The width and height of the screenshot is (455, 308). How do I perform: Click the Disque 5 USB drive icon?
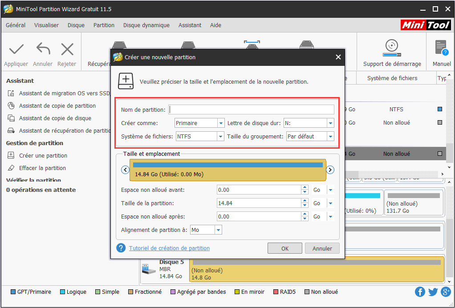click(149, 269)
